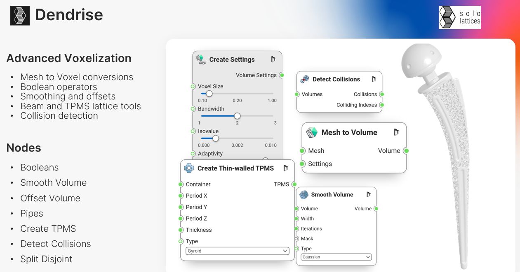The image size is (520, 272).
Task: Open the Gyroid type dropdown
Action: click(x=238, y=251)
